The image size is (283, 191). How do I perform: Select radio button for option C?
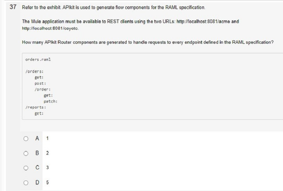[26, 168]
